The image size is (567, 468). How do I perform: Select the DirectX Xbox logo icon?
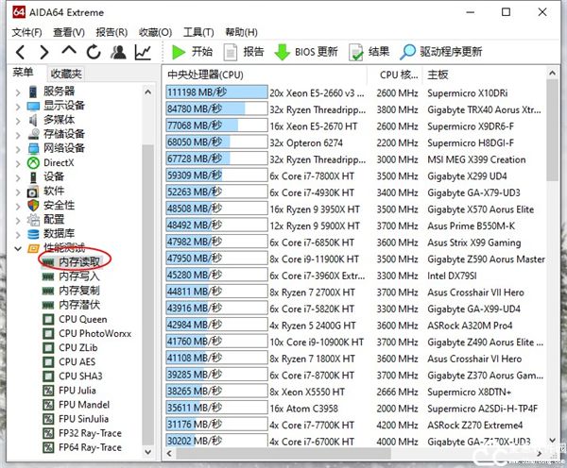(x=33, y=163)
